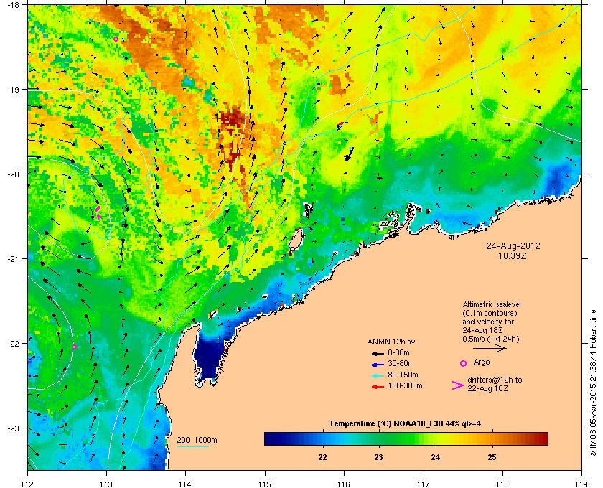Image resolution: width=603 pixels, height=488 pixels.
Task: Click the colorbar tick label 25
Action: (x=492, y=457)
